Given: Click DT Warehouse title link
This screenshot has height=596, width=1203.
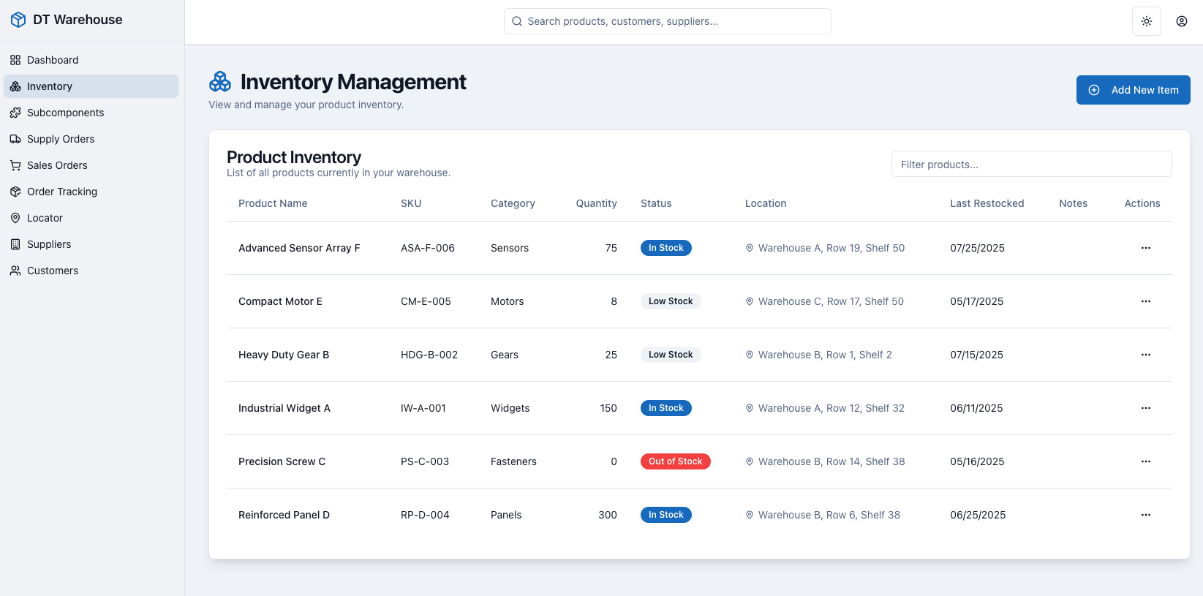Looking at the screenshot, I should pyautogui.click(x=78, y=20).
